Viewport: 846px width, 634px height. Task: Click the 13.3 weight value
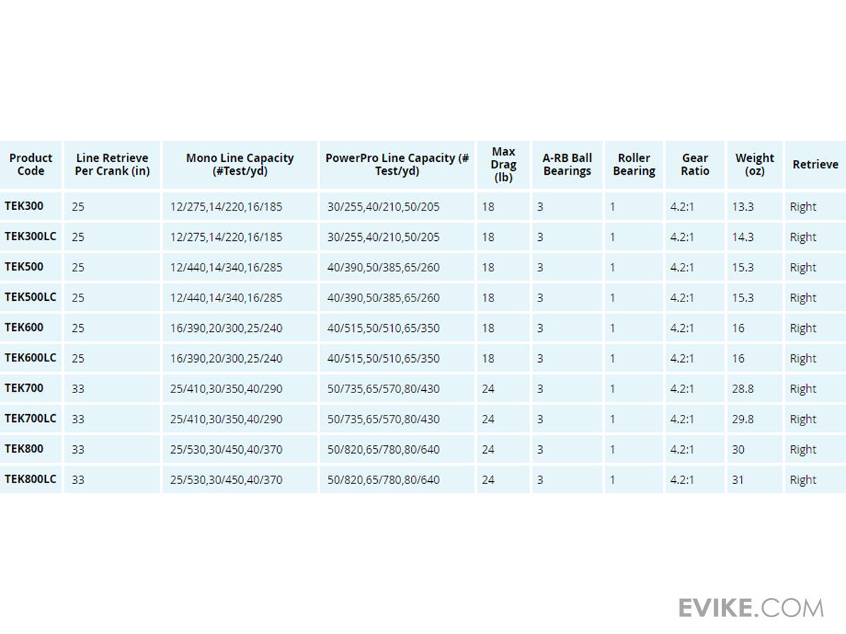[742, 207]
